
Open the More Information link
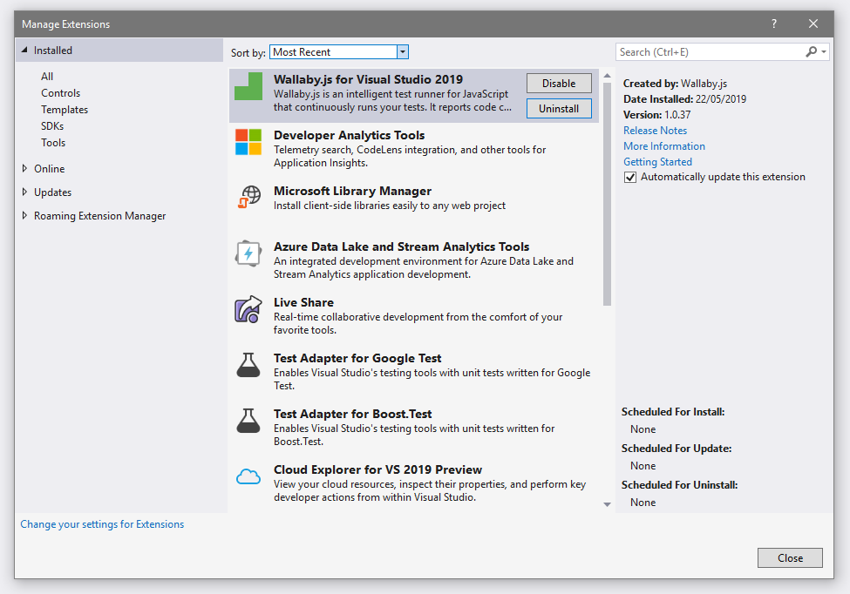tap(664, 146)
